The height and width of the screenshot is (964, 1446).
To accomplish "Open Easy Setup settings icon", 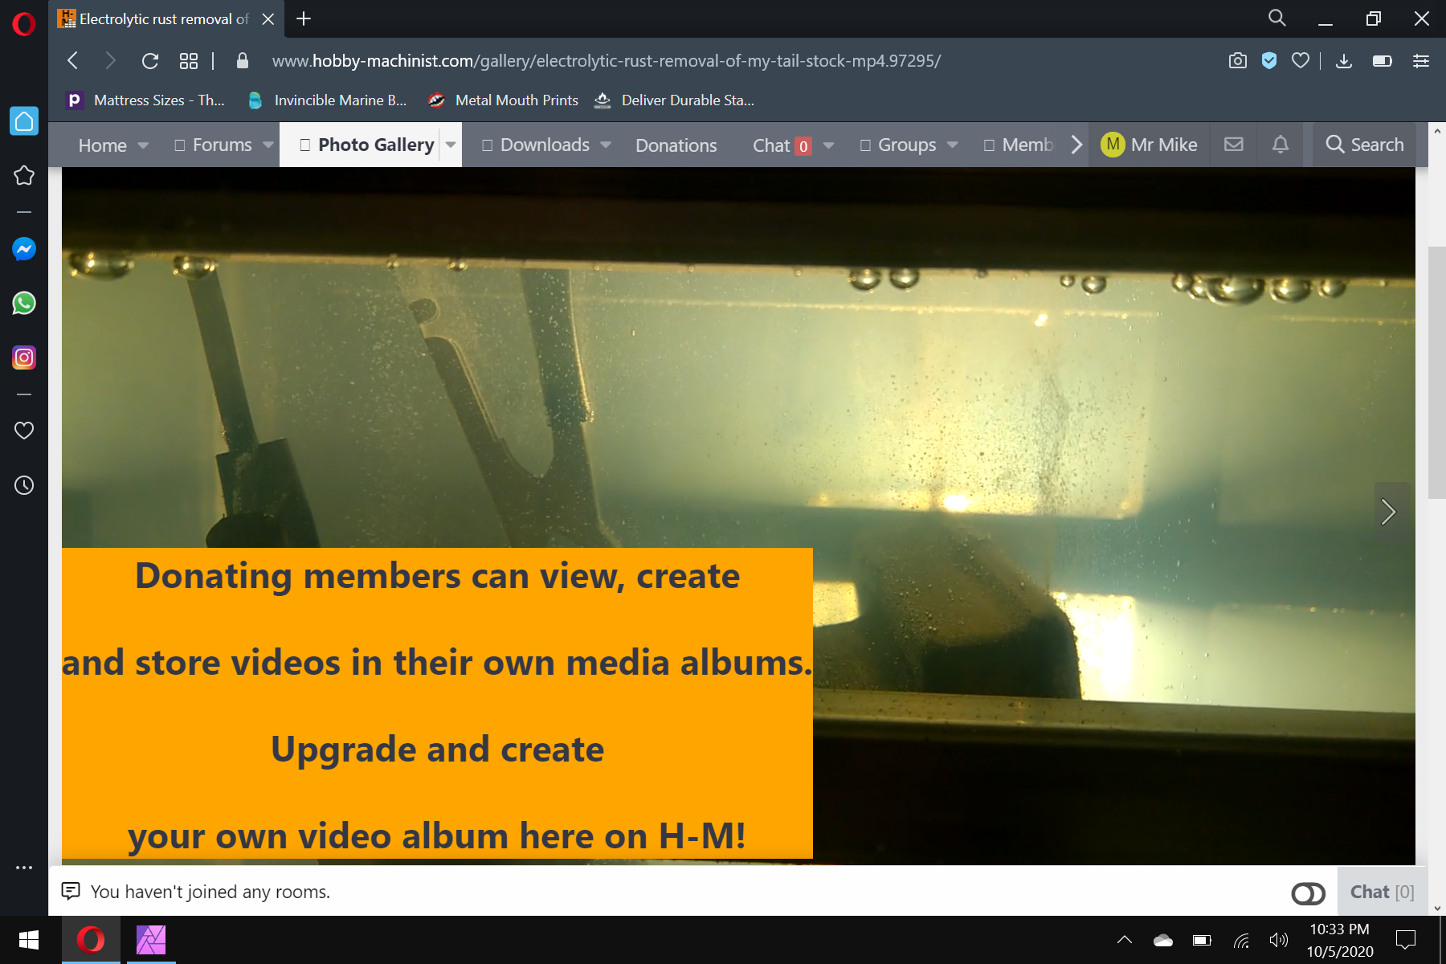I will coord(1421,60).
